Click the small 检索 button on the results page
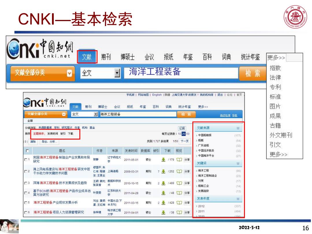 click(186, 114)
